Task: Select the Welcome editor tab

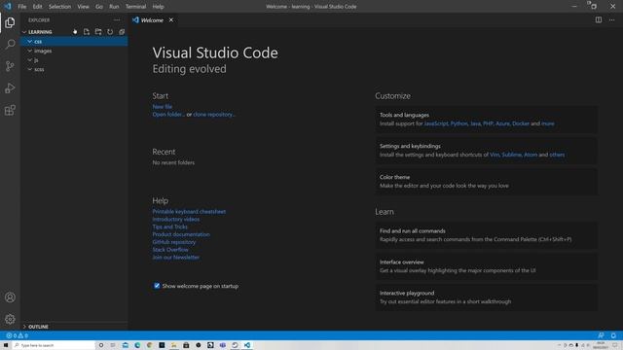Action: click(152, 19)
